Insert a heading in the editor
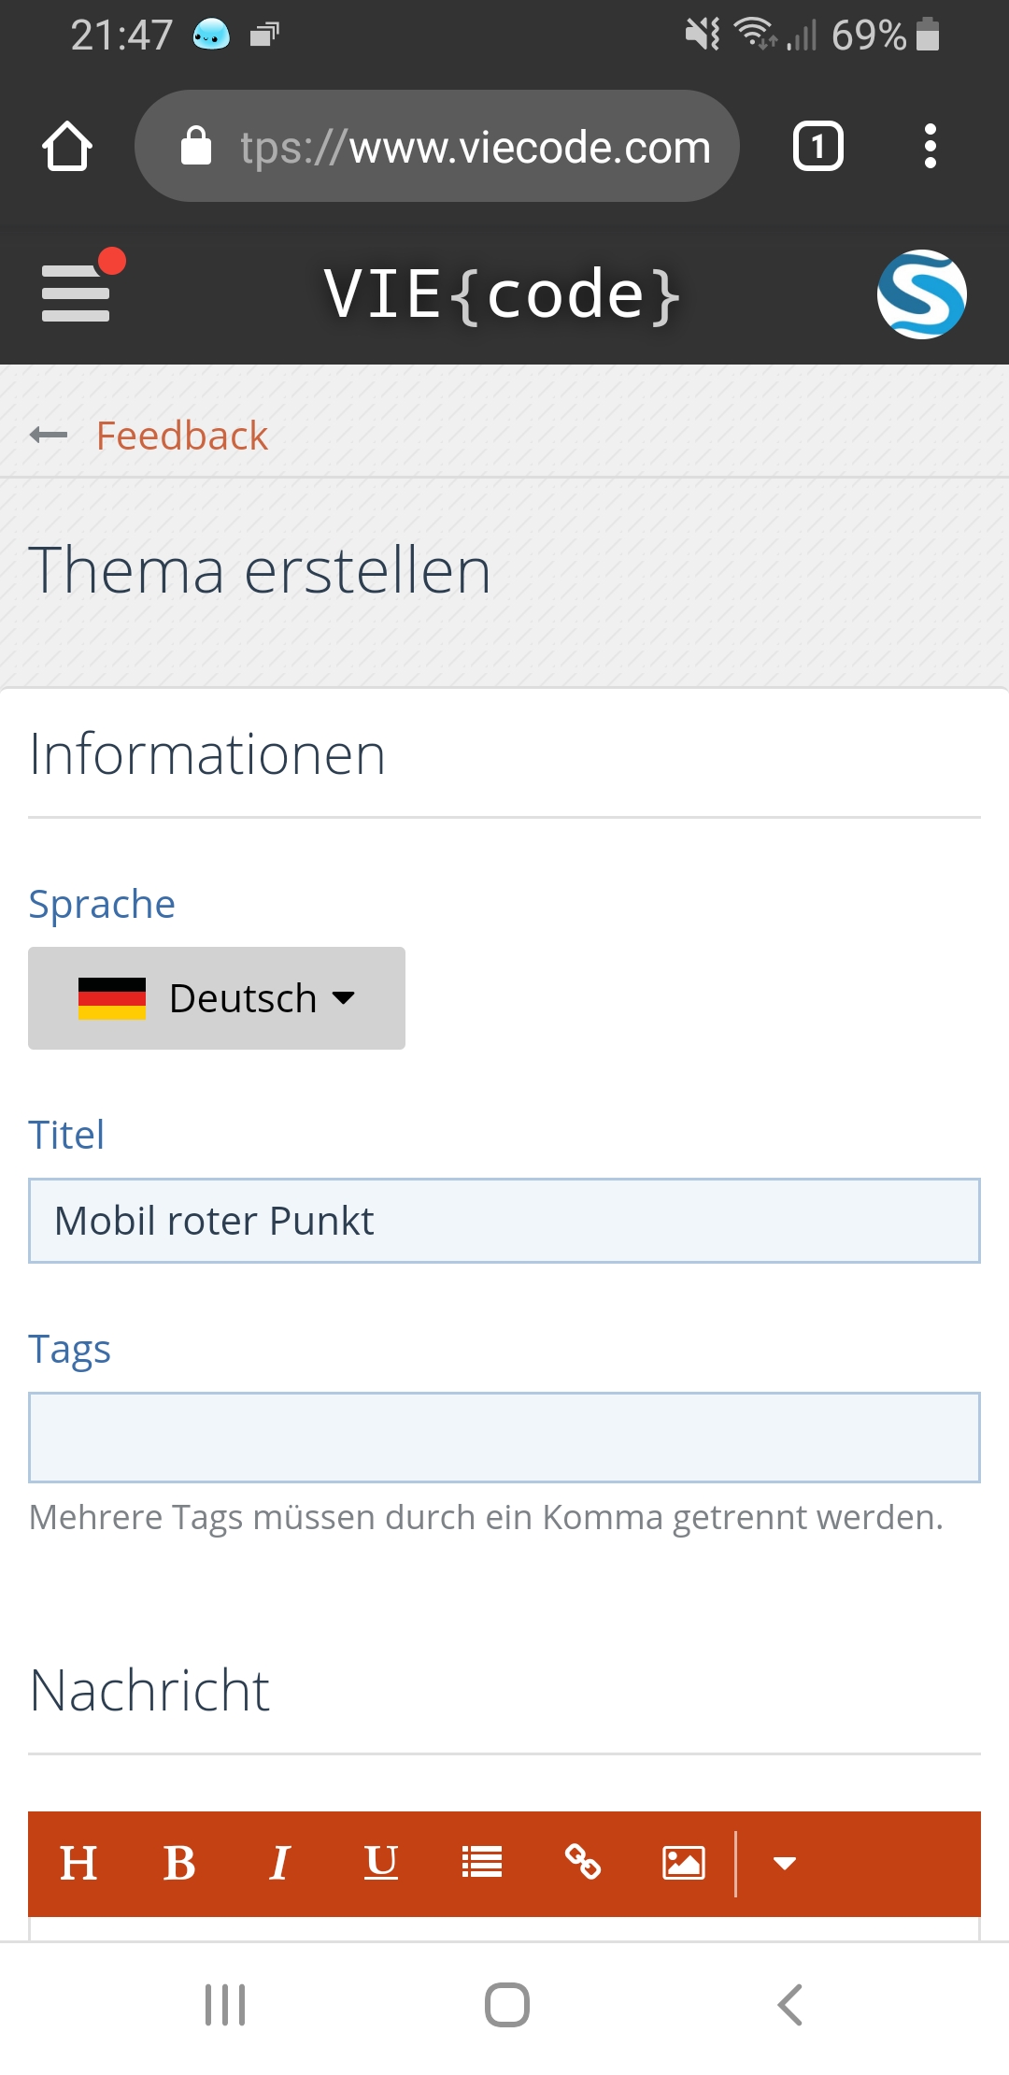The image size is (1009, 2075). [x=78, y=1864]
